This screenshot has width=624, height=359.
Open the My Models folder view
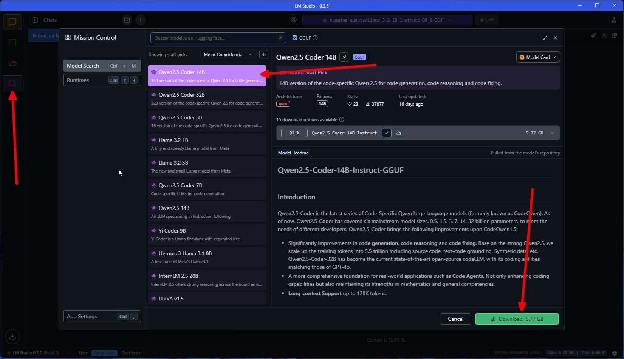pos(12,63)
